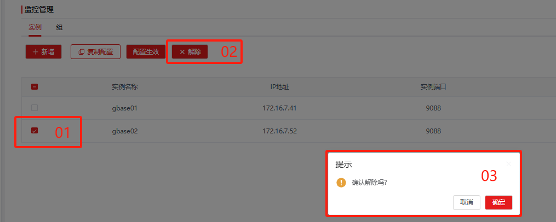Select the gbase01 instance name
This screenshot has width=556, height=222.
tap(124, 108)
